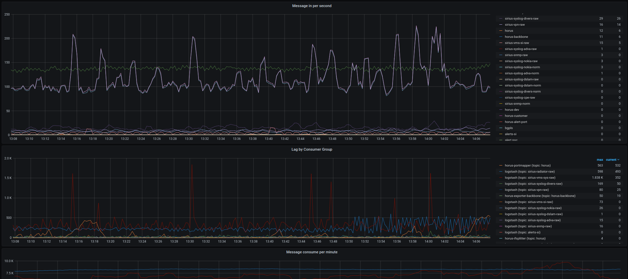Toggle sirius-vpn-raw series in Message in legend
The width and height of the screenshot is (628, 279).
coord(515,25)
